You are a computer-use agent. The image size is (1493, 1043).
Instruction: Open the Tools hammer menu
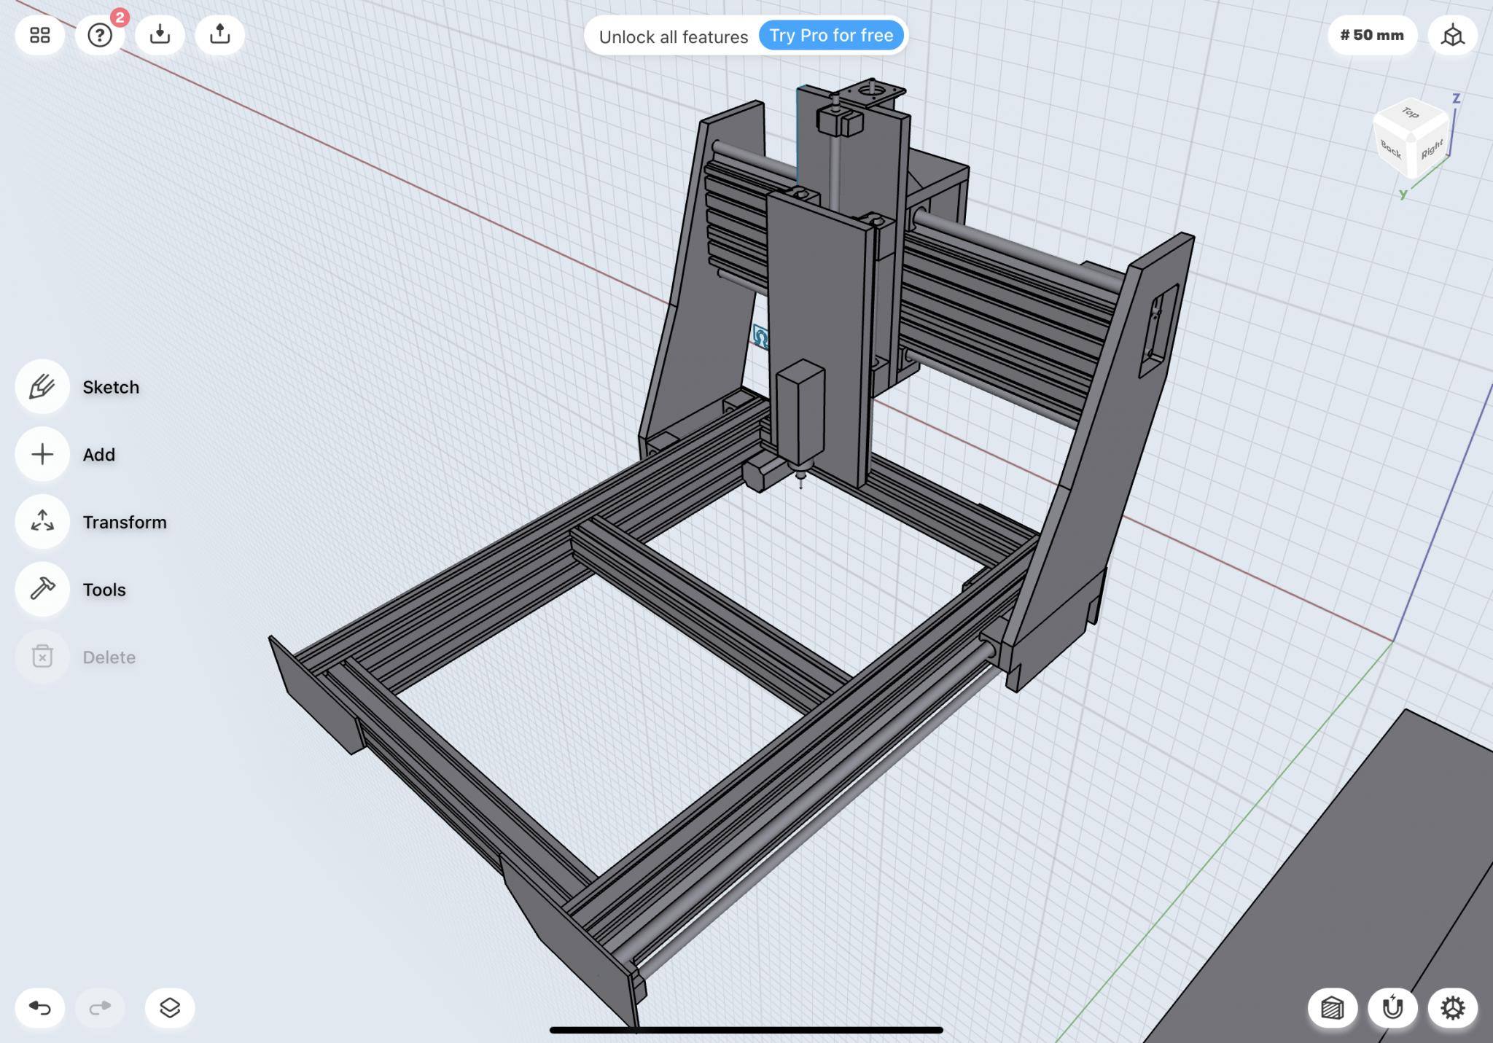(42, 589)
